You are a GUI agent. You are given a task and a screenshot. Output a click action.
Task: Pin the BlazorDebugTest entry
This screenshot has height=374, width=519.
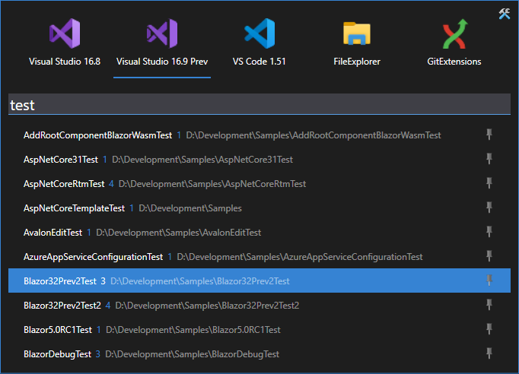[x=489, y=353]
